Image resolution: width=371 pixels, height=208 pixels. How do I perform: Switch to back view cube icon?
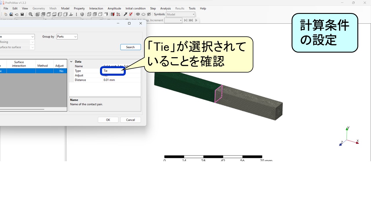pos(43,14)
